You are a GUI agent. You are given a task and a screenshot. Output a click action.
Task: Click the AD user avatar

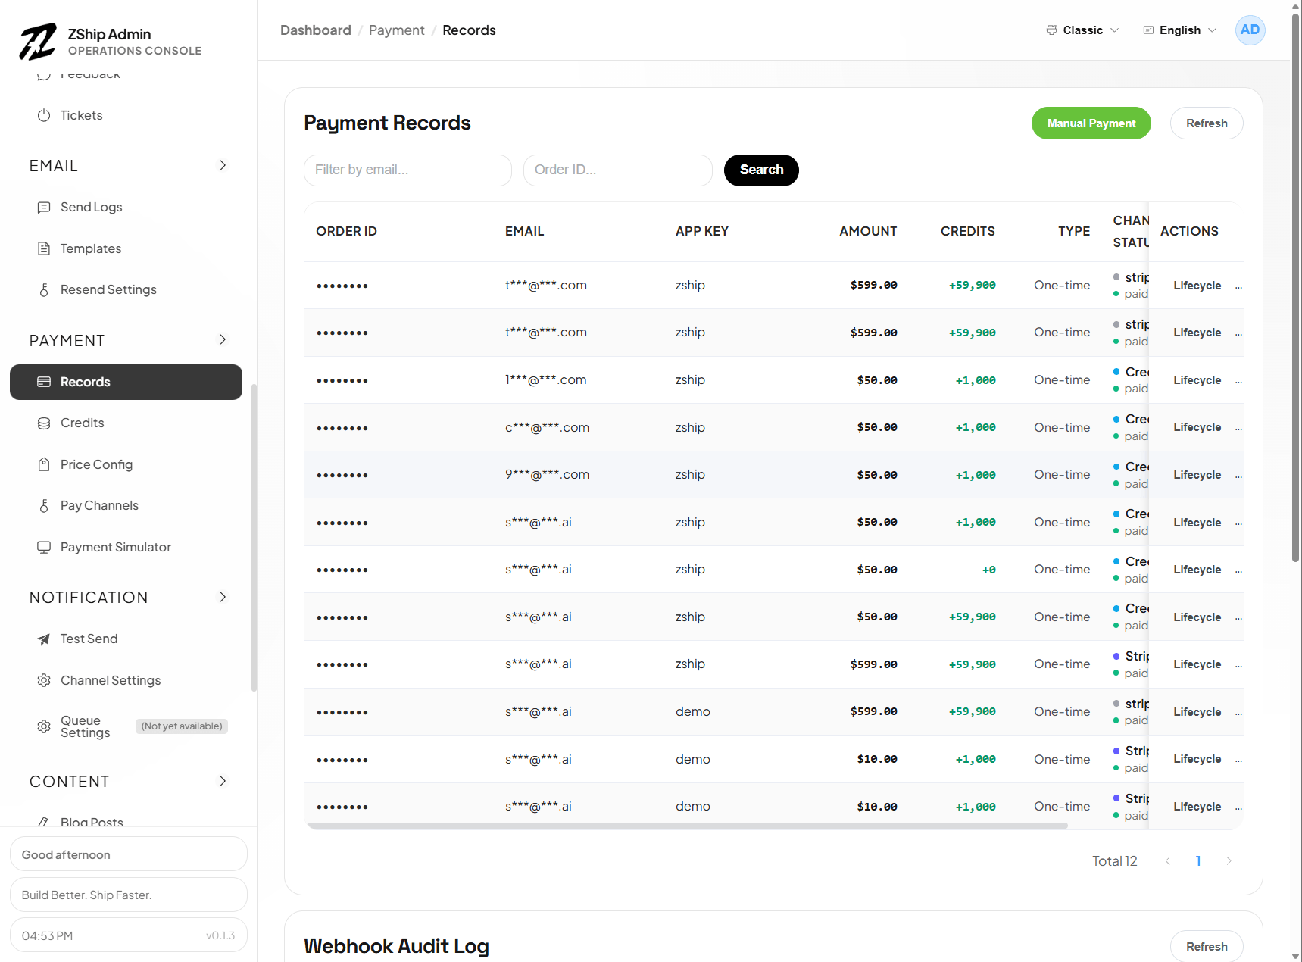[x=1250, y=30]
